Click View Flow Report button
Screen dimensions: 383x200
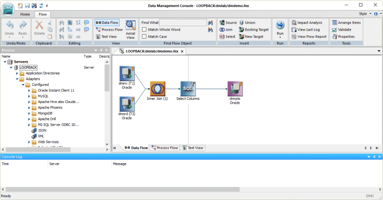[309, 37]
